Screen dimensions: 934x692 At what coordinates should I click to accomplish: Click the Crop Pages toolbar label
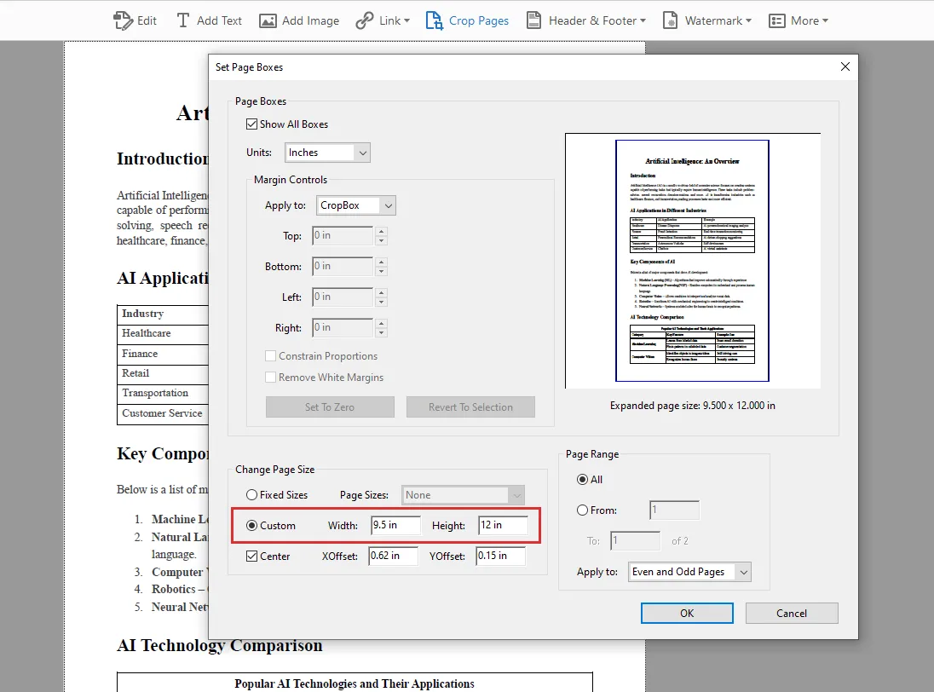(479, 20)
